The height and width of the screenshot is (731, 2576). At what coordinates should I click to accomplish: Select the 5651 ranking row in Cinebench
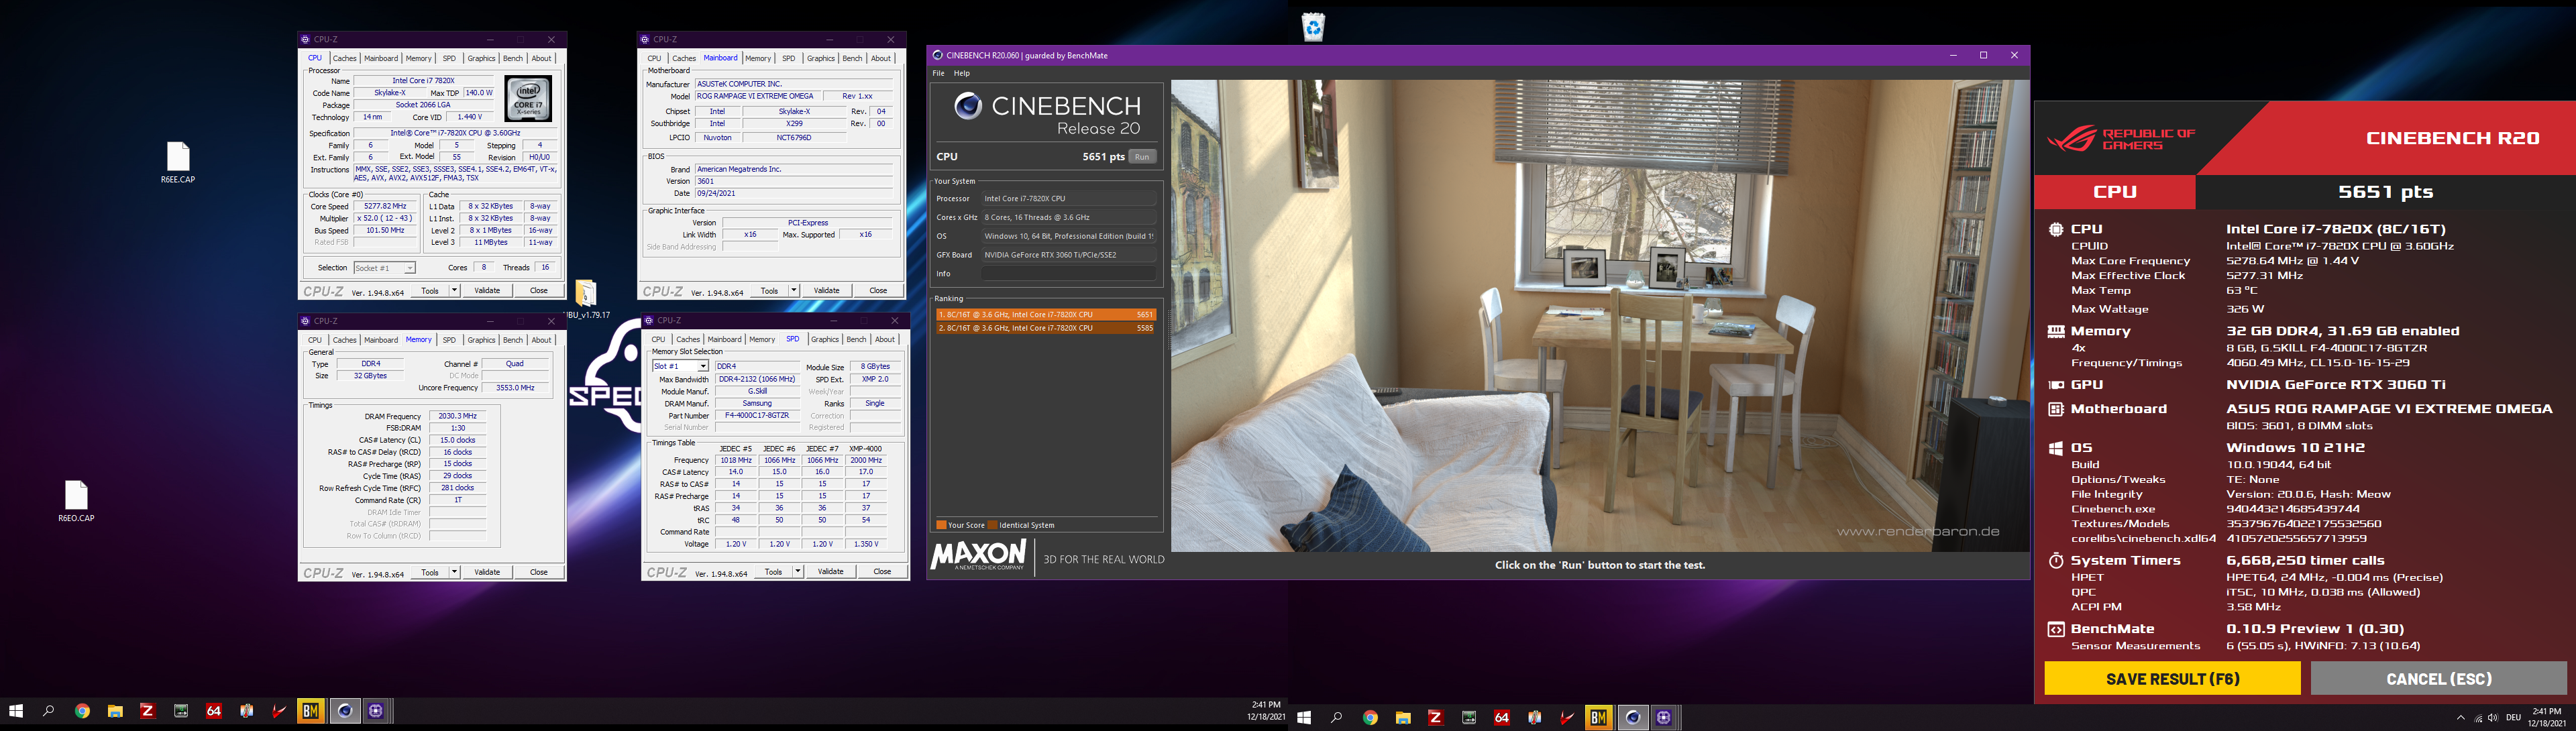pos(1046,315)
